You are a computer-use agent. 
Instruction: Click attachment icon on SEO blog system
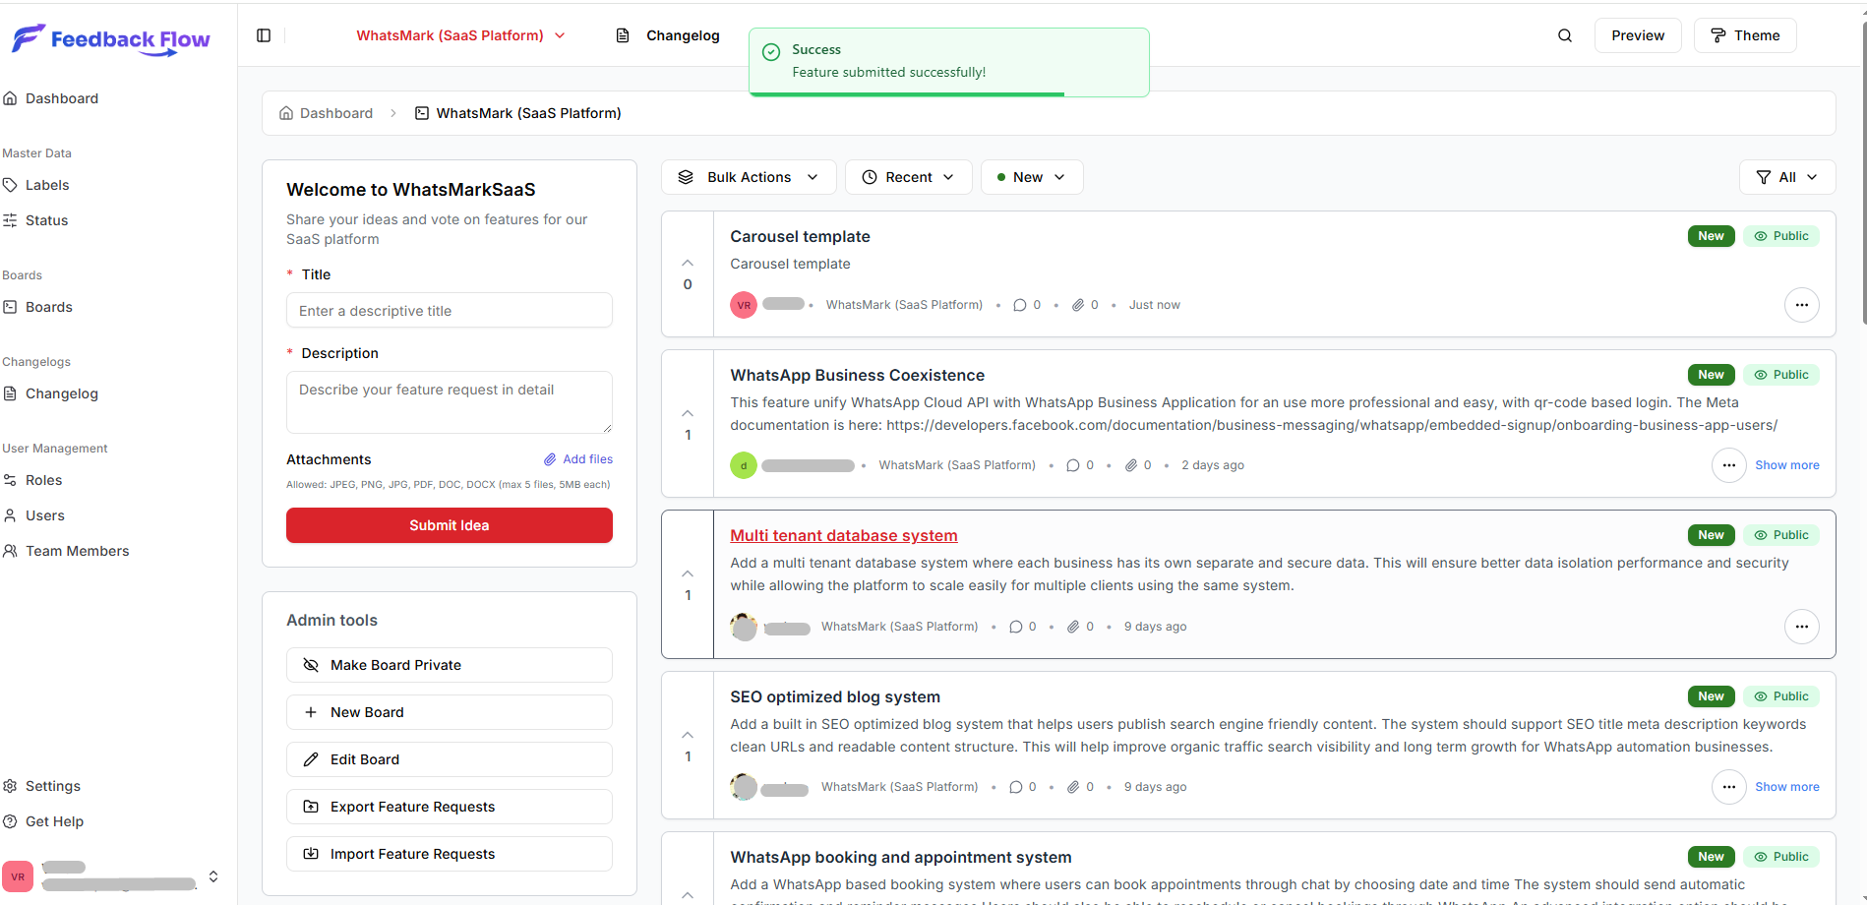(x=1073, y=787)
